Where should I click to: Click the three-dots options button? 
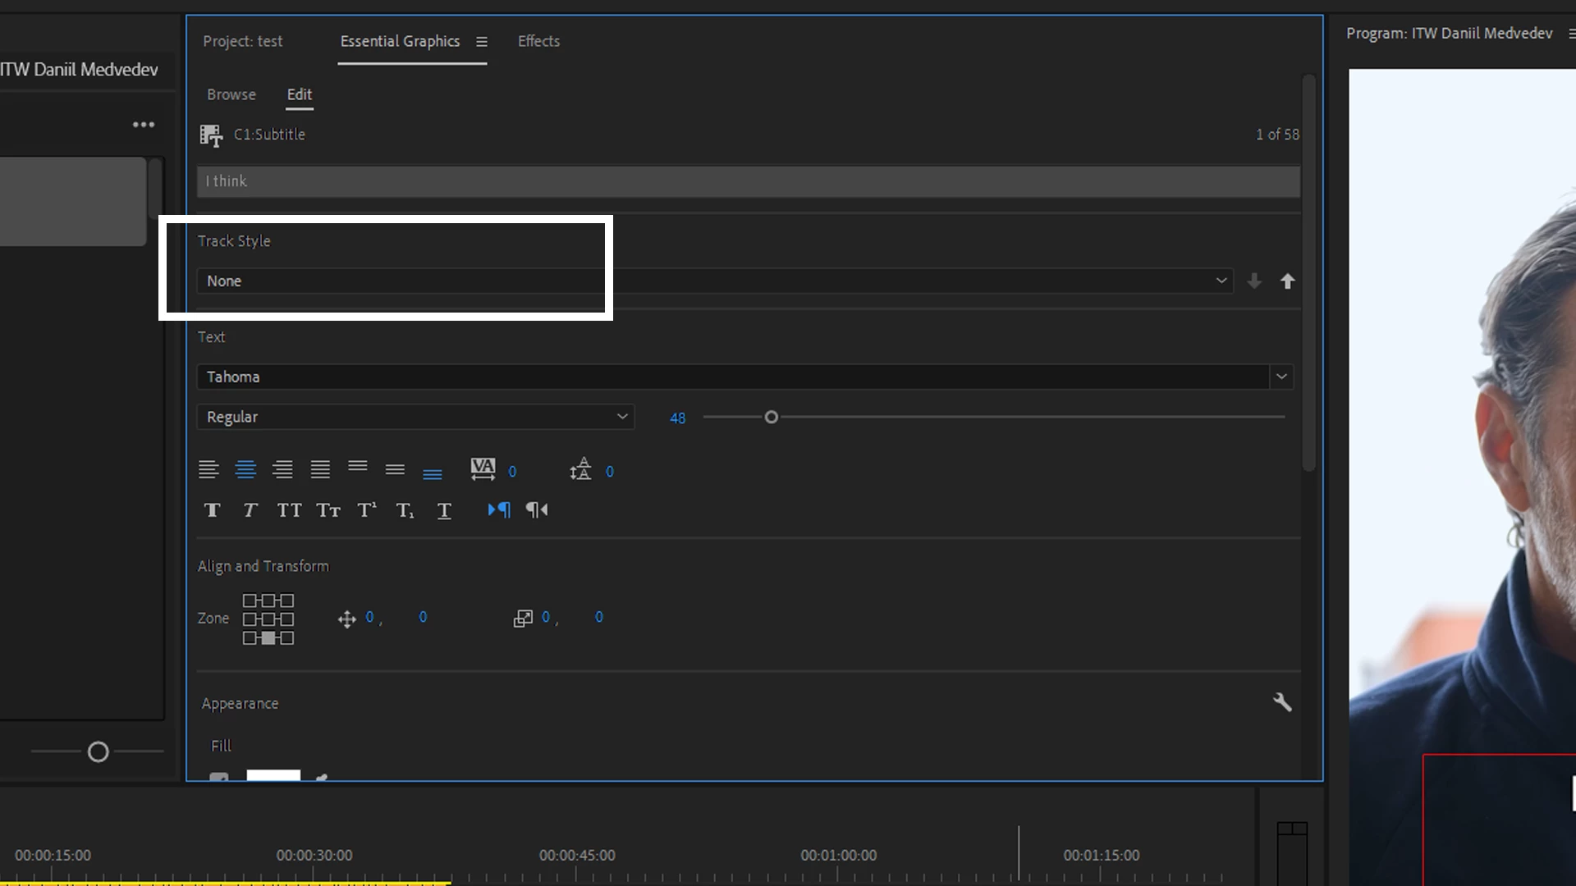pyautogui.click(x=144, y=125)
